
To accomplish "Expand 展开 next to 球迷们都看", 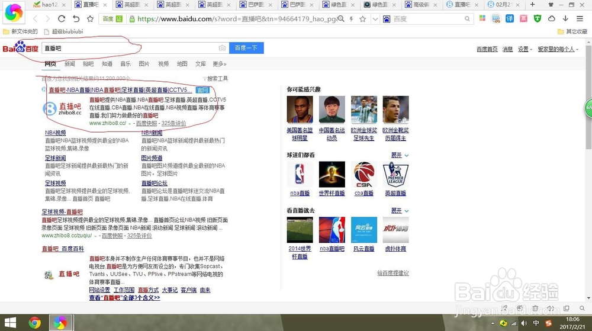I will point(400,155).
